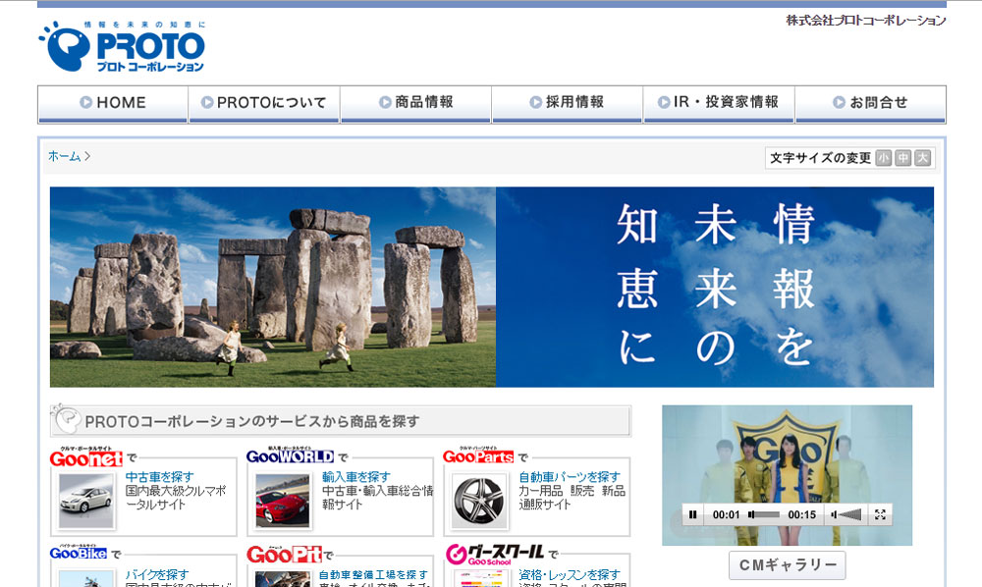Set text size to 中
This screenshot has width=982, height=587.
click(902, 158)
